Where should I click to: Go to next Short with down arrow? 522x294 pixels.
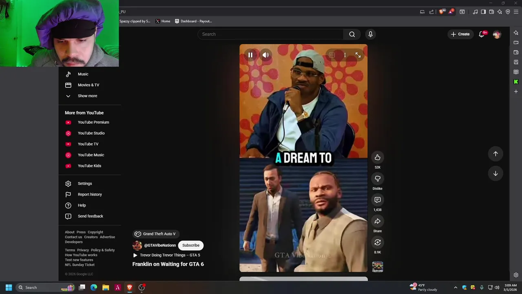(495, 174)
